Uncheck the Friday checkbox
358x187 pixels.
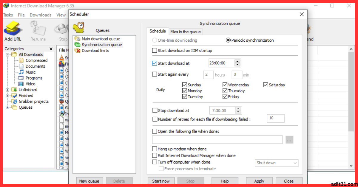(x=225, y=96)
